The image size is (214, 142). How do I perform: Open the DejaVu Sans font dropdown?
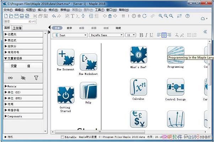[106, 35]
